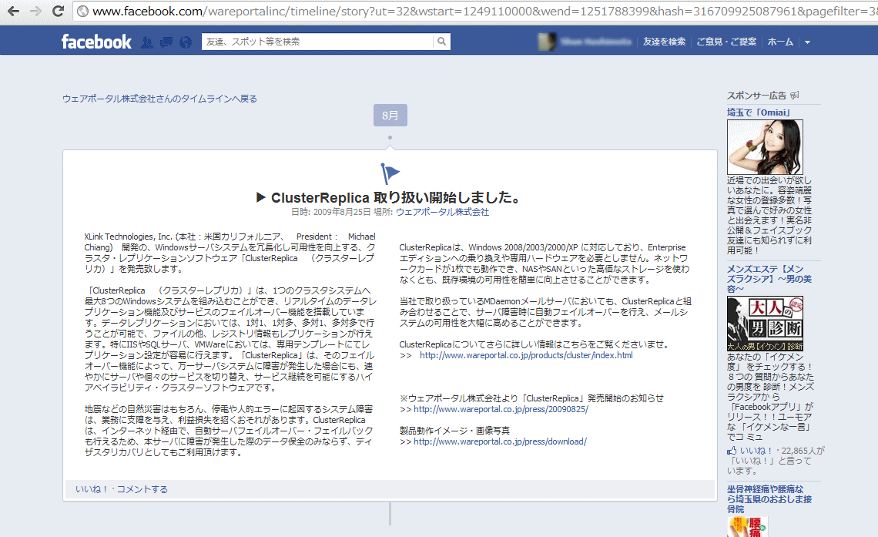Viewport: 878px width, 537px height.
Task: Click the megaphone icon beside スポンサー広告
Action: click(795, 96)
